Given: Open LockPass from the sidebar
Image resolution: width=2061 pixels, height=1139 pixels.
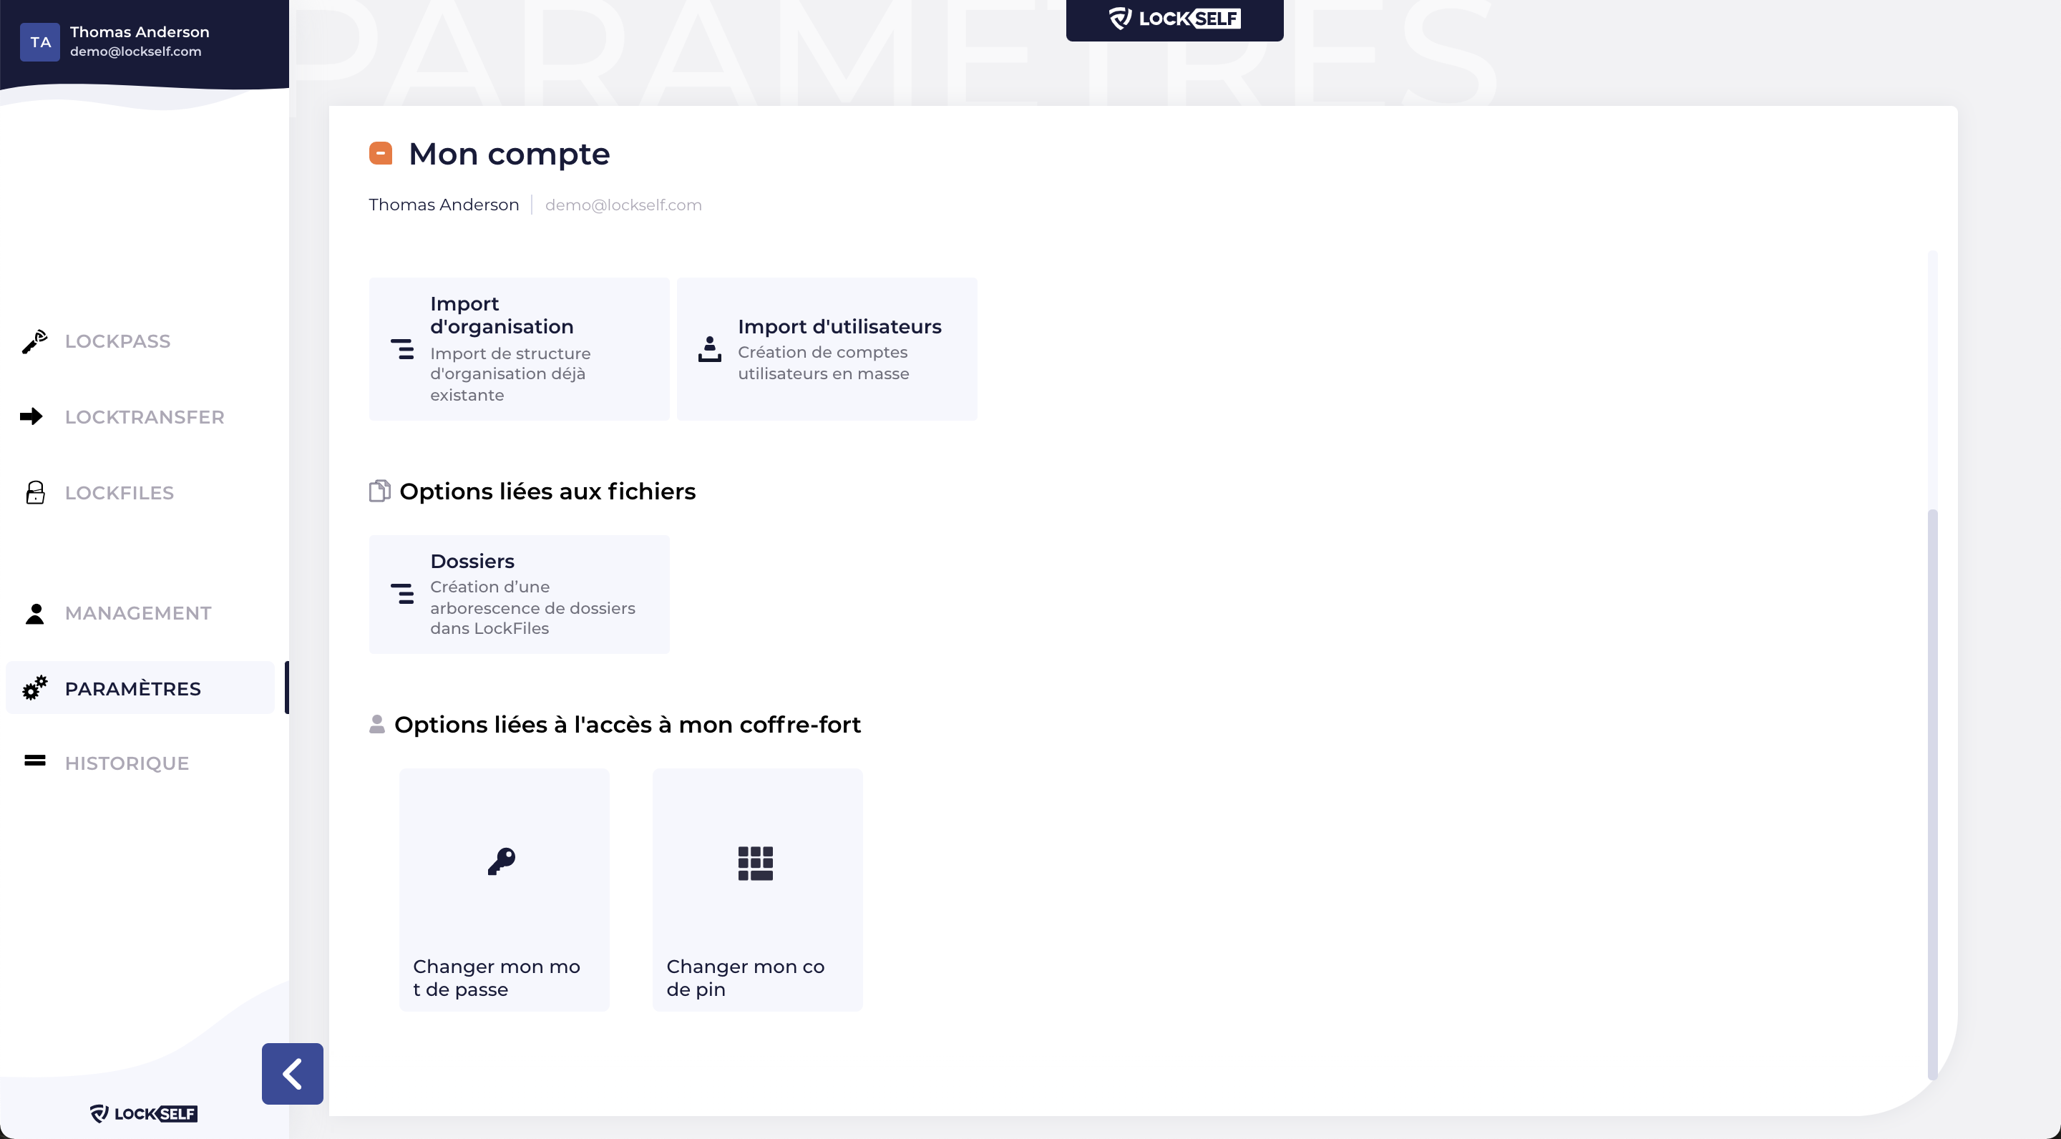Looking at the screenshot, I should pyautogui.click(x=117, y=341).
